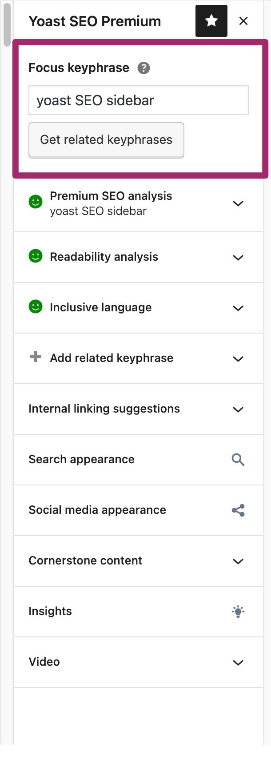Open the Focus keyphrase help icon
Viewport: 271px width, 763px height.
143,68
